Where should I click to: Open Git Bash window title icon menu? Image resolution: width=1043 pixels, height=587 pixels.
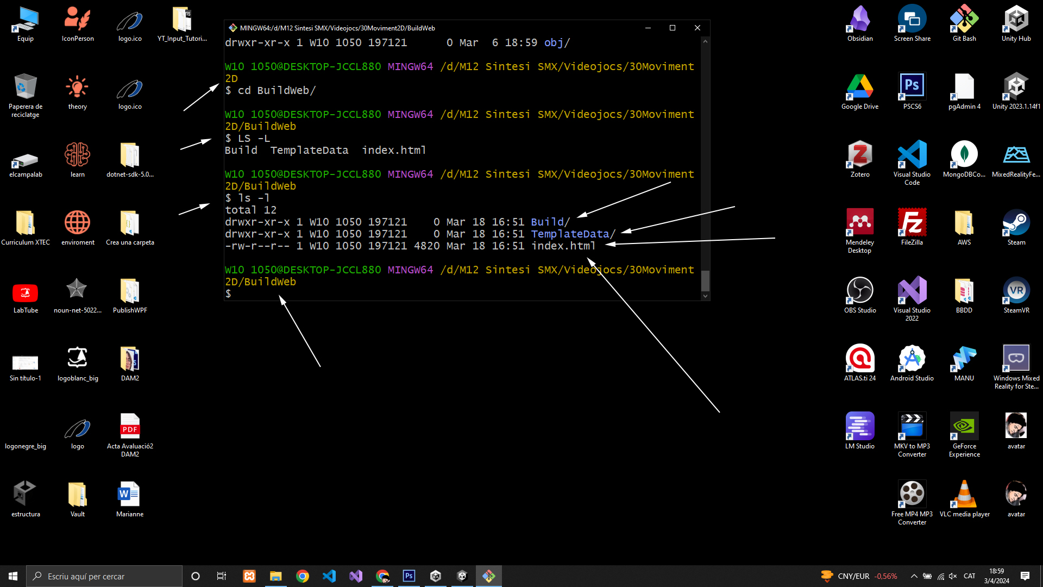233,28
